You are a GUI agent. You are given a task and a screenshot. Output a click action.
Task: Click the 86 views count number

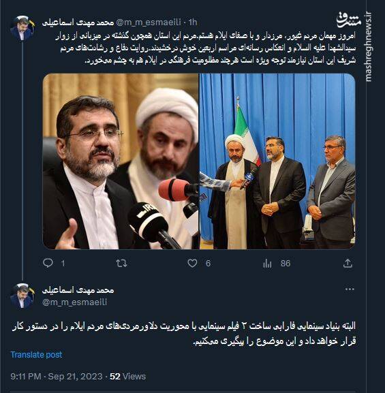pos(286,264)
